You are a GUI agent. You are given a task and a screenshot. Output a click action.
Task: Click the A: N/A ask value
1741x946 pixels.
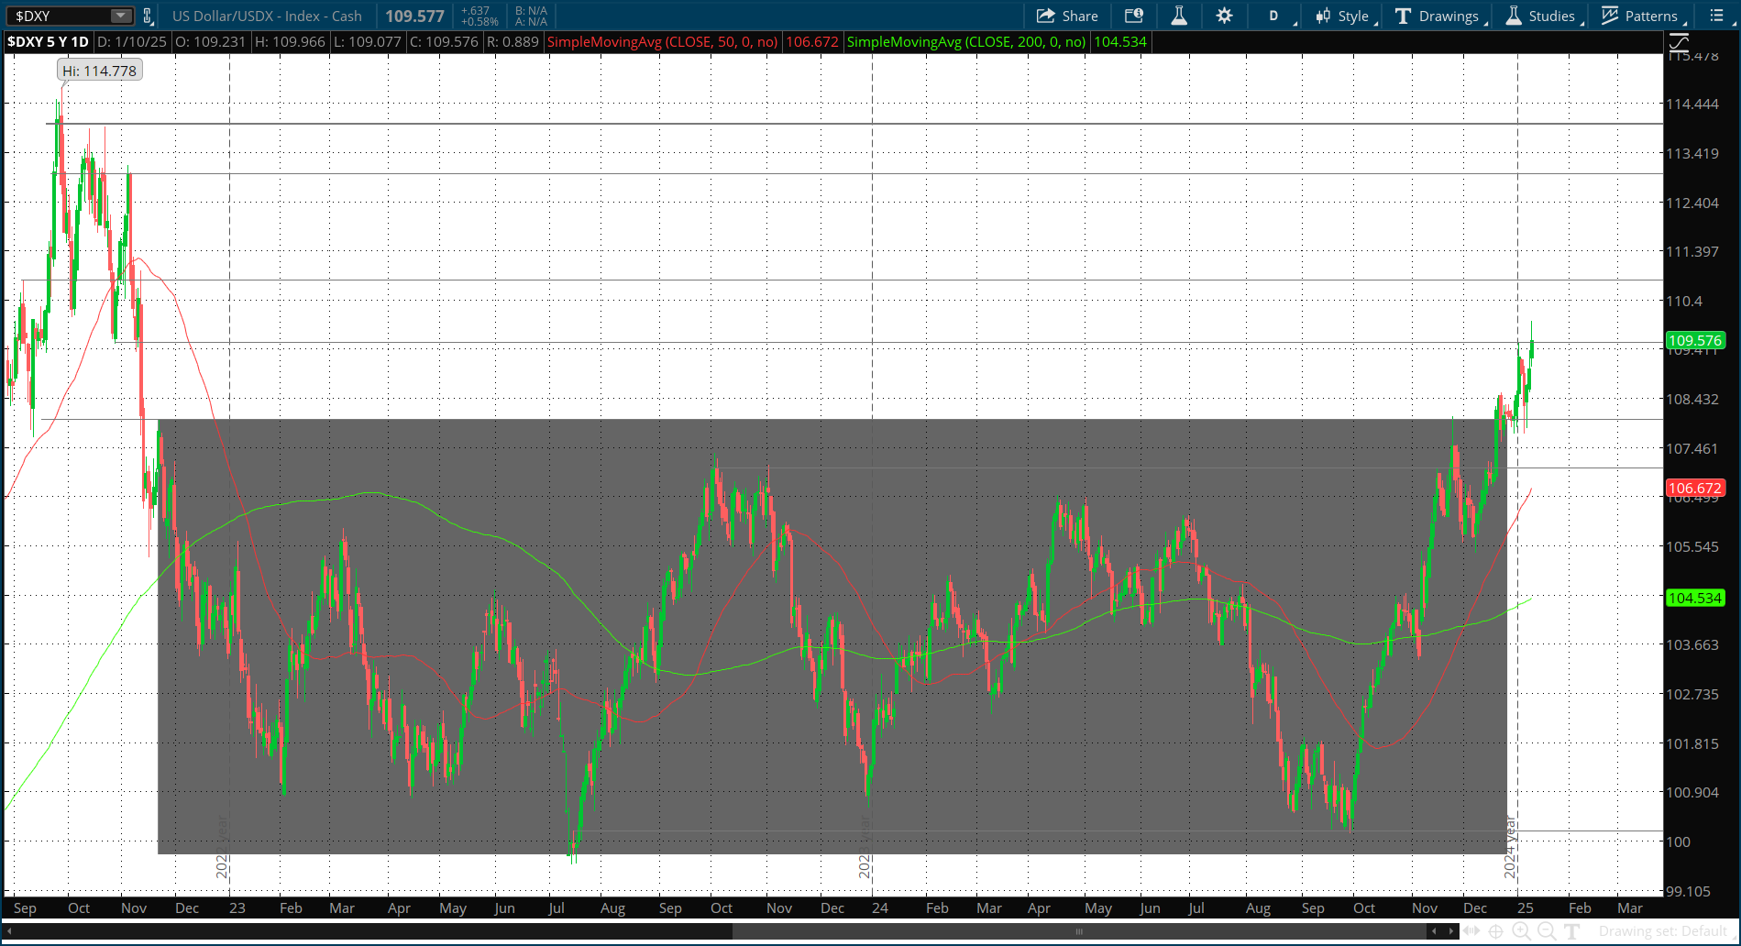(x=531, y=21)
